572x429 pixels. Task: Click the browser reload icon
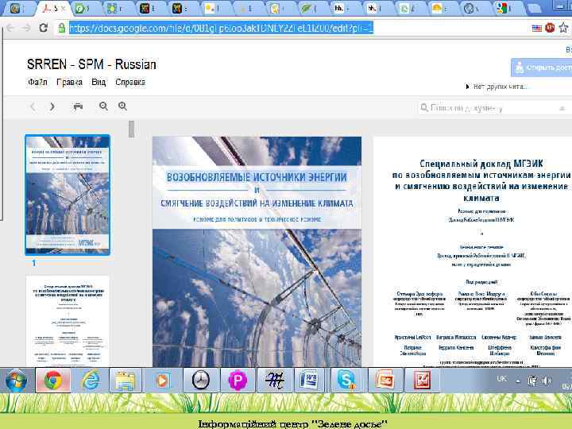tap(44, 28)
